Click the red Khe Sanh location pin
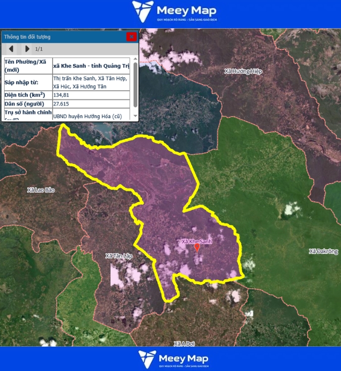 tap(197, 248)
